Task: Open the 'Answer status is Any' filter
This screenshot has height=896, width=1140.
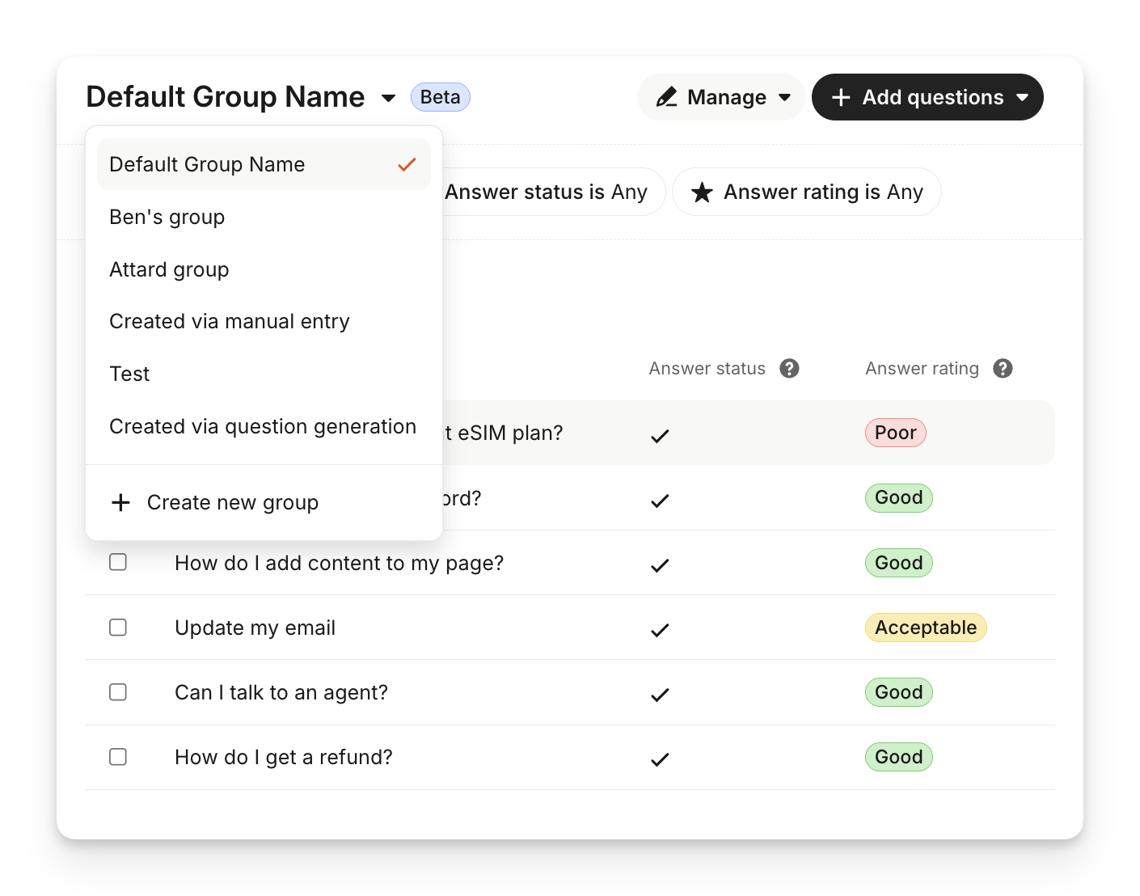Action: (550, 192)
